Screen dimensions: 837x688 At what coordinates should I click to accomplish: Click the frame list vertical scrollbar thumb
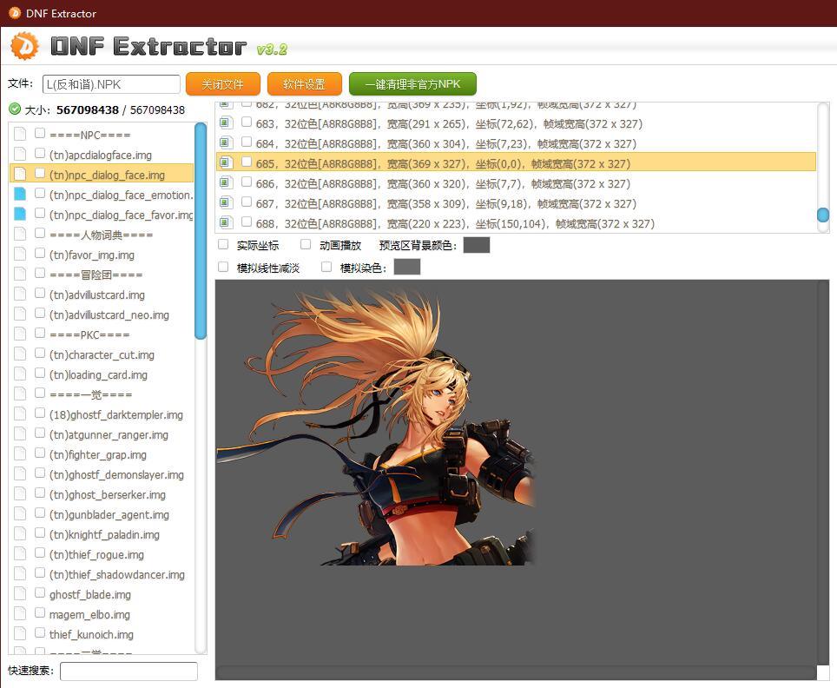point(822,215)
